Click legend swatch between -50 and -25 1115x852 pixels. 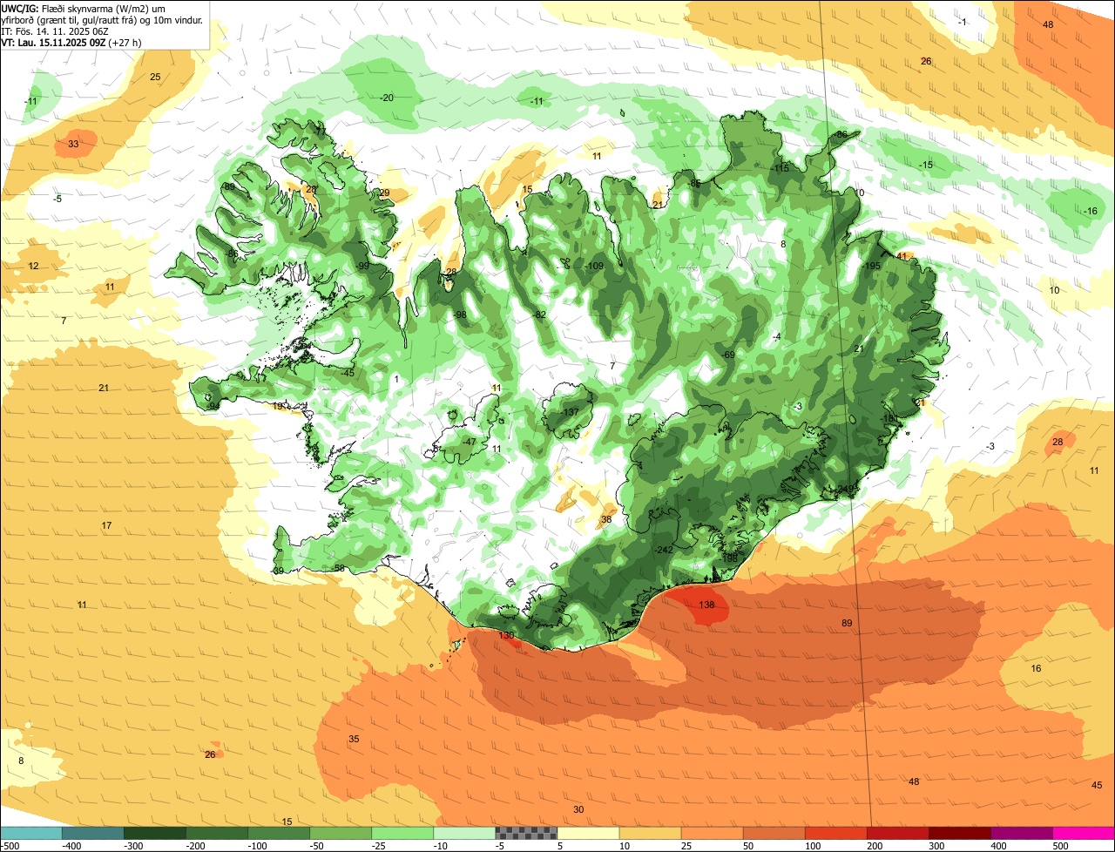tap(341, 833)
